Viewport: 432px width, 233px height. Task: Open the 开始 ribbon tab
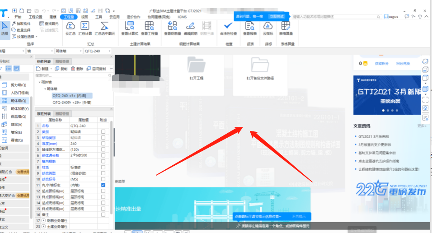click(18, 17)
